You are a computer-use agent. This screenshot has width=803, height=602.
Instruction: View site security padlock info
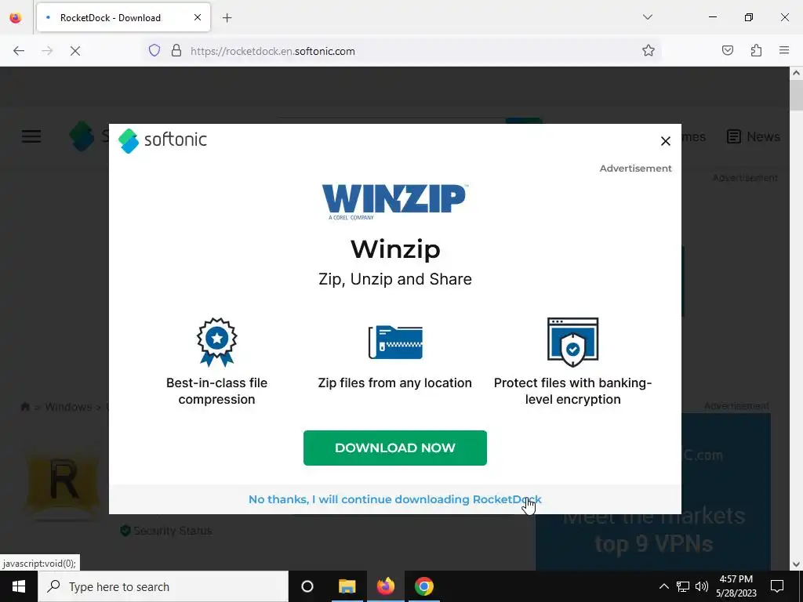pyautogui.click(x=176, y=51)
